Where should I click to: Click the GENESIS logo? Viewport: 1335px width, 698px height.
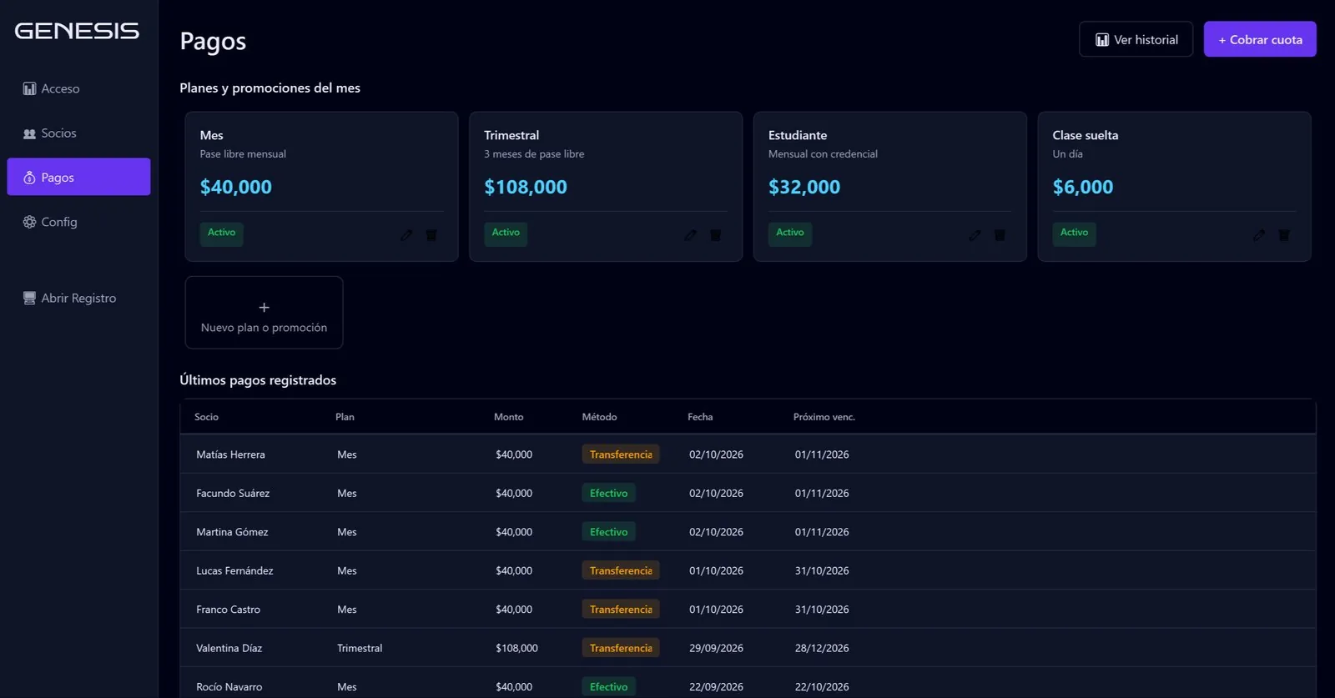[77, 31]
